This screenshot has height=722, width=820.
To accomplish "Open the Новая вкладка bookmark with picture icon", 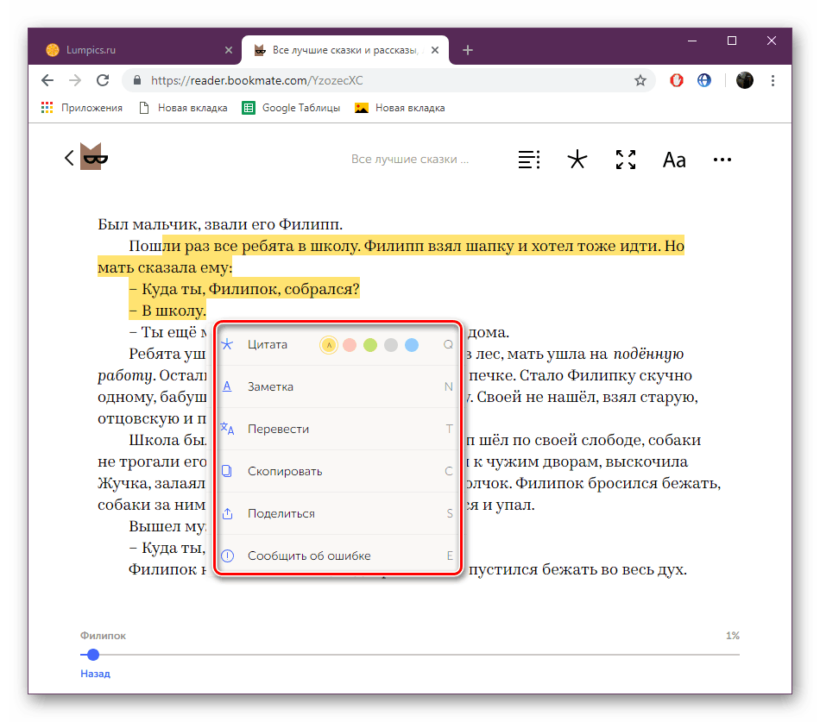I will click(x=400, y=108).
